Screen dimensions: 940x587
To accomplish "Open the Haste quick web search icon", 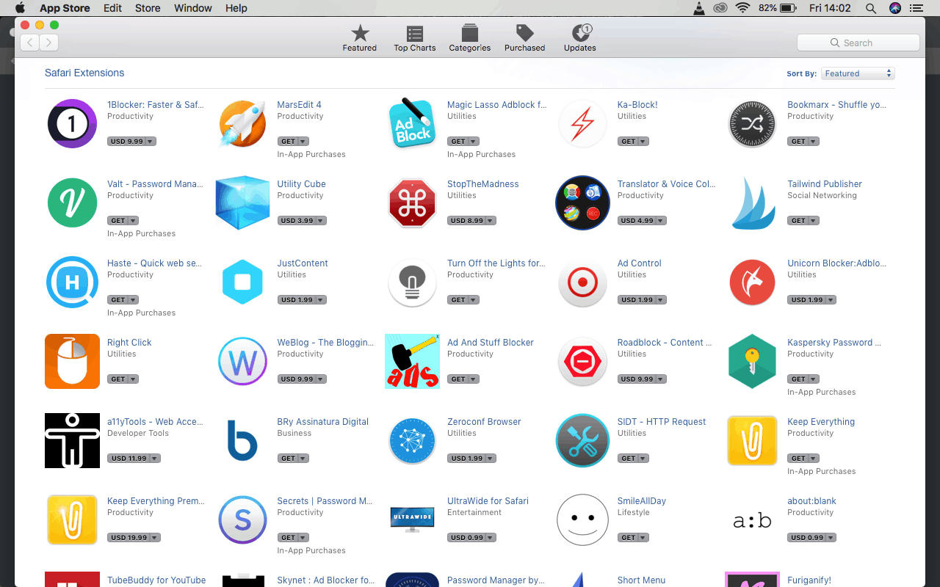I will (72, 282).
